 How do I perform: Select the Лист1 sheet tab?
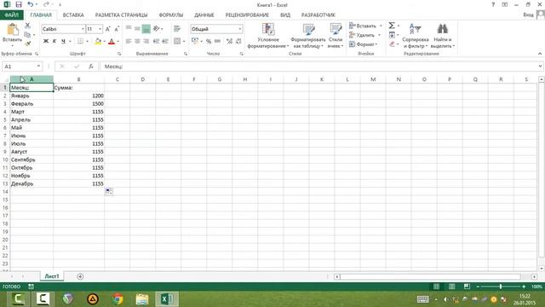click(52, 276)
